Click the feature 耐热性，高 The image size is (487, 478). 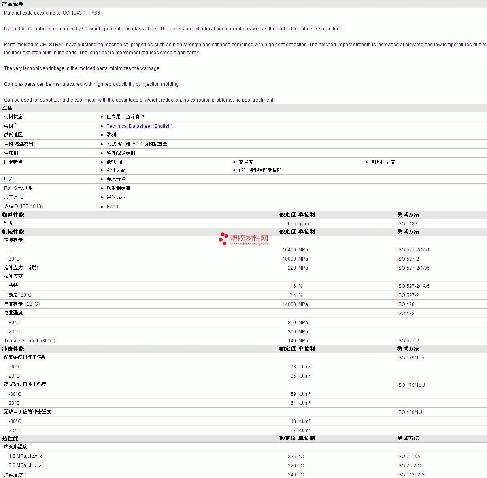click(383, 162)
